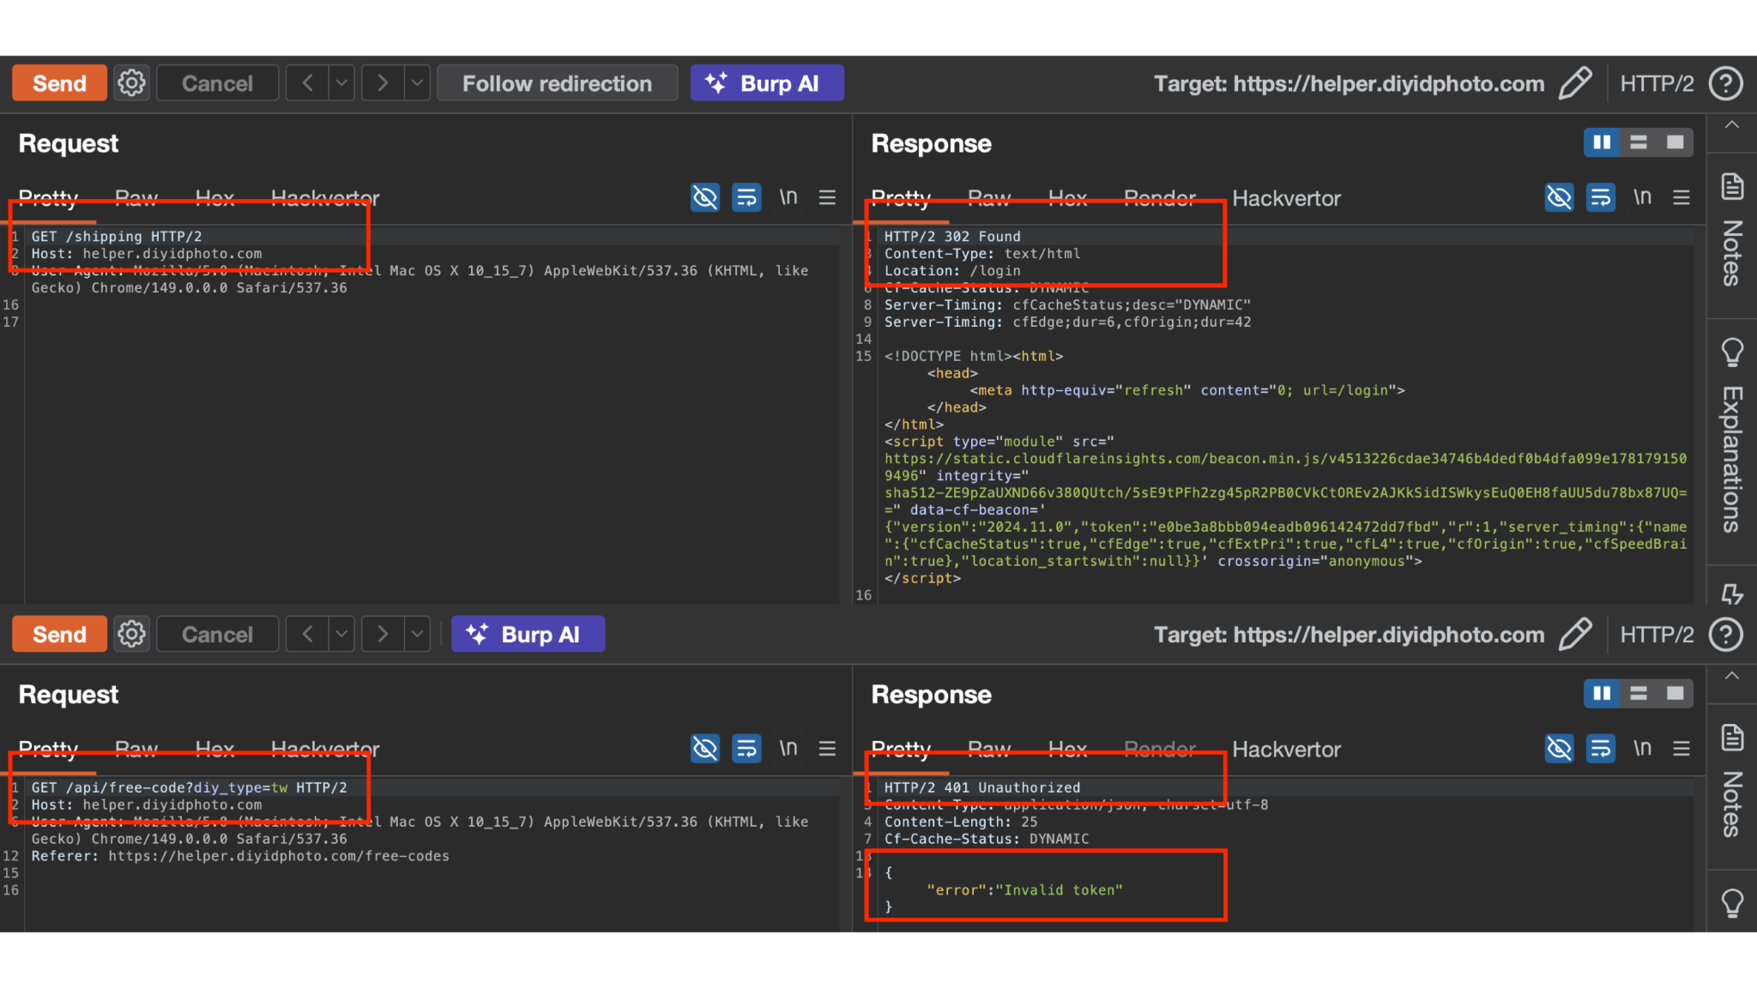
Task: Toggle non-printable characters in the 401 response editor
Action: pyautogui.click(x=1560, y=749)
